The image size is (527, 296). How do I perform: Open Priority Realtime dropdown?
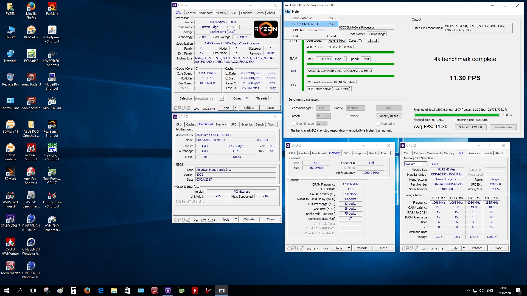click(355, 108)
